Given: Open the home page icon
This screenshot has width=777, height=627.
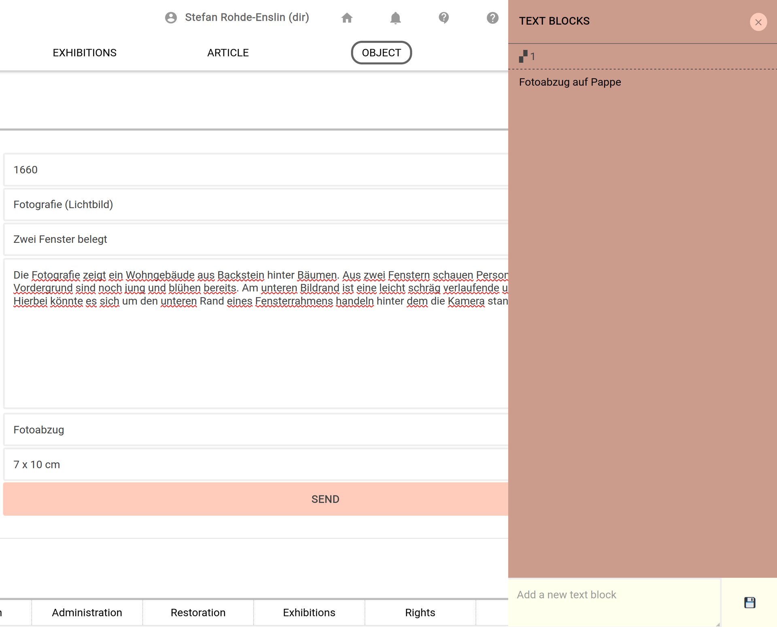Looking at the screenshot, I should (347, 18).
